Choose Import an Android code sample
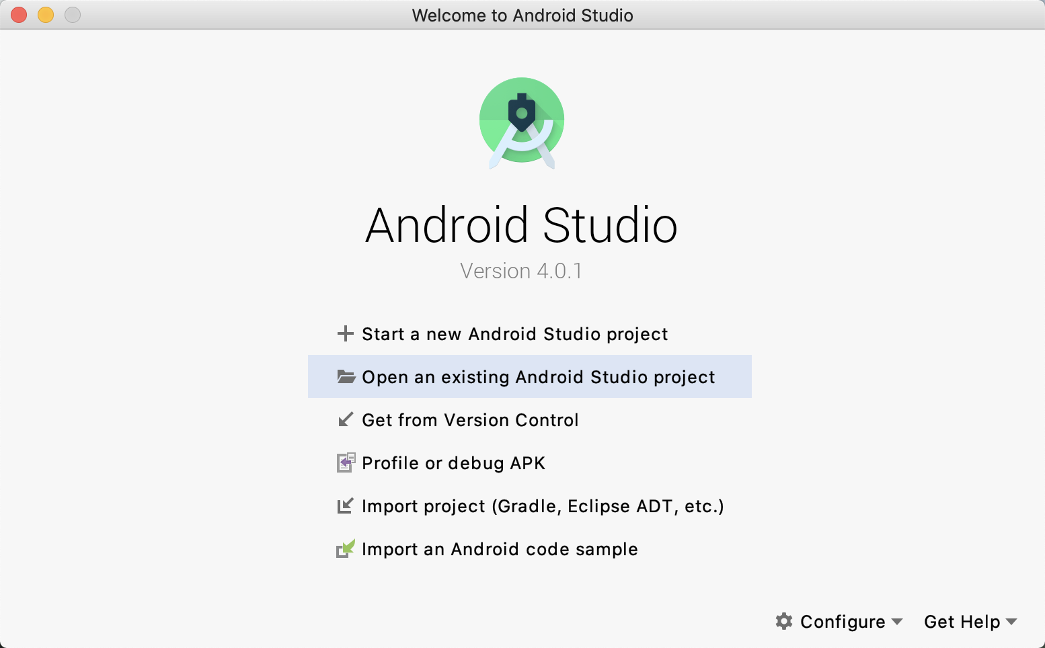This screenshot has height=648, width=1045. coord(500,549)
